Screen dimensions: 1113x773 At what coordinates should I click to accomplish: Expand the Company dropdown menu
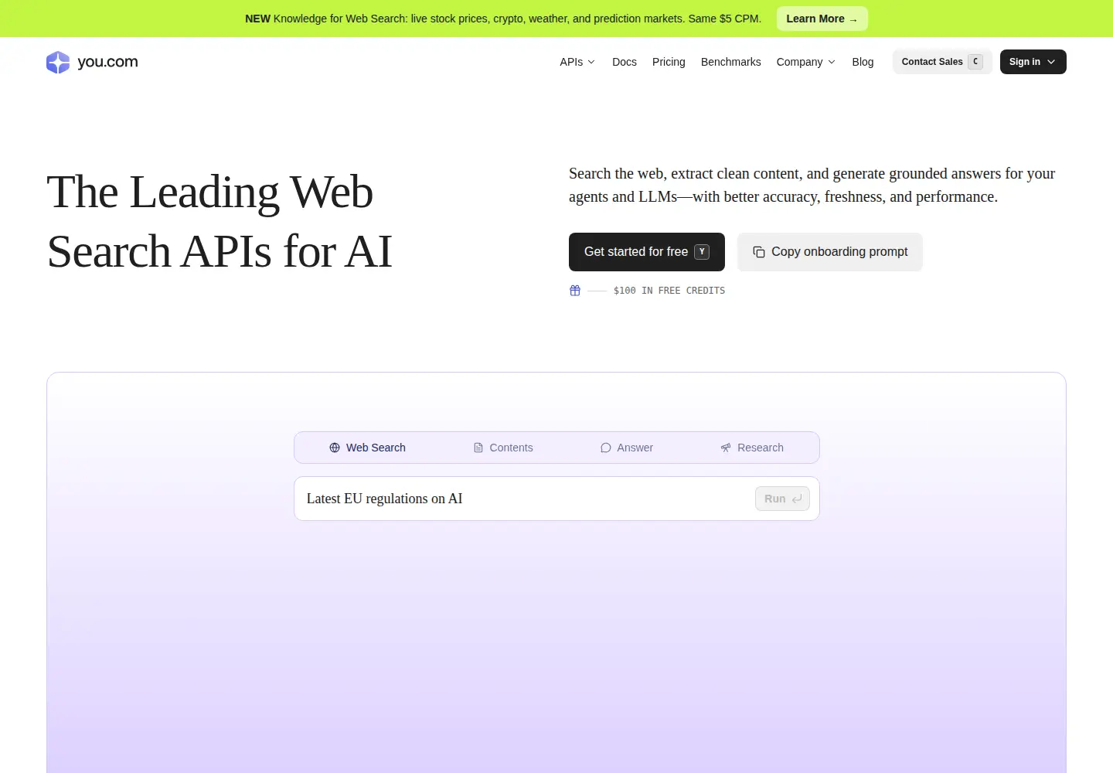[805, 62]
